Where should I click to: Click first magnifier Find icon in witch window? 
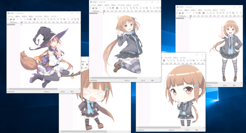38,19
